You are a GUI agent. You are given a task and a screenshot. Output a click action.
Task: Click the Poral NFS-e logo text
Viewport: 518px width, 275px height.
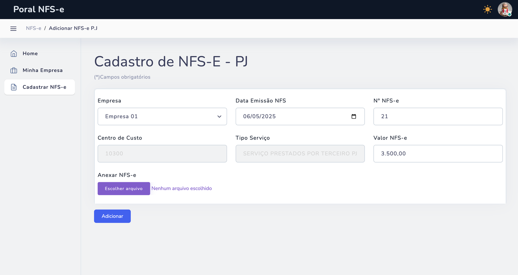[38, 9]
